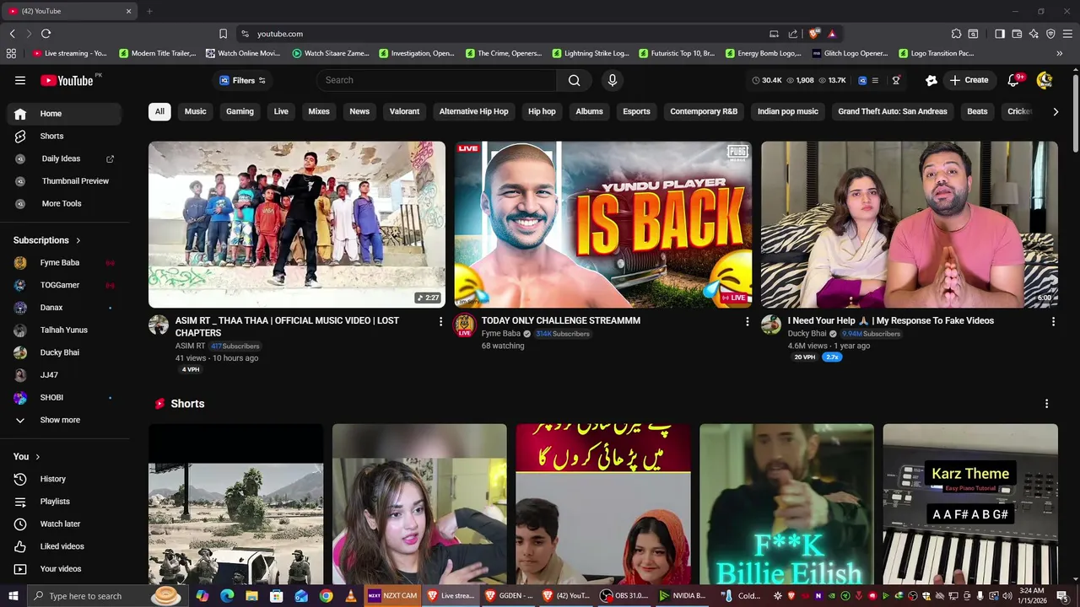
Task: Select the Esports category chip
Action: point(636,111)
